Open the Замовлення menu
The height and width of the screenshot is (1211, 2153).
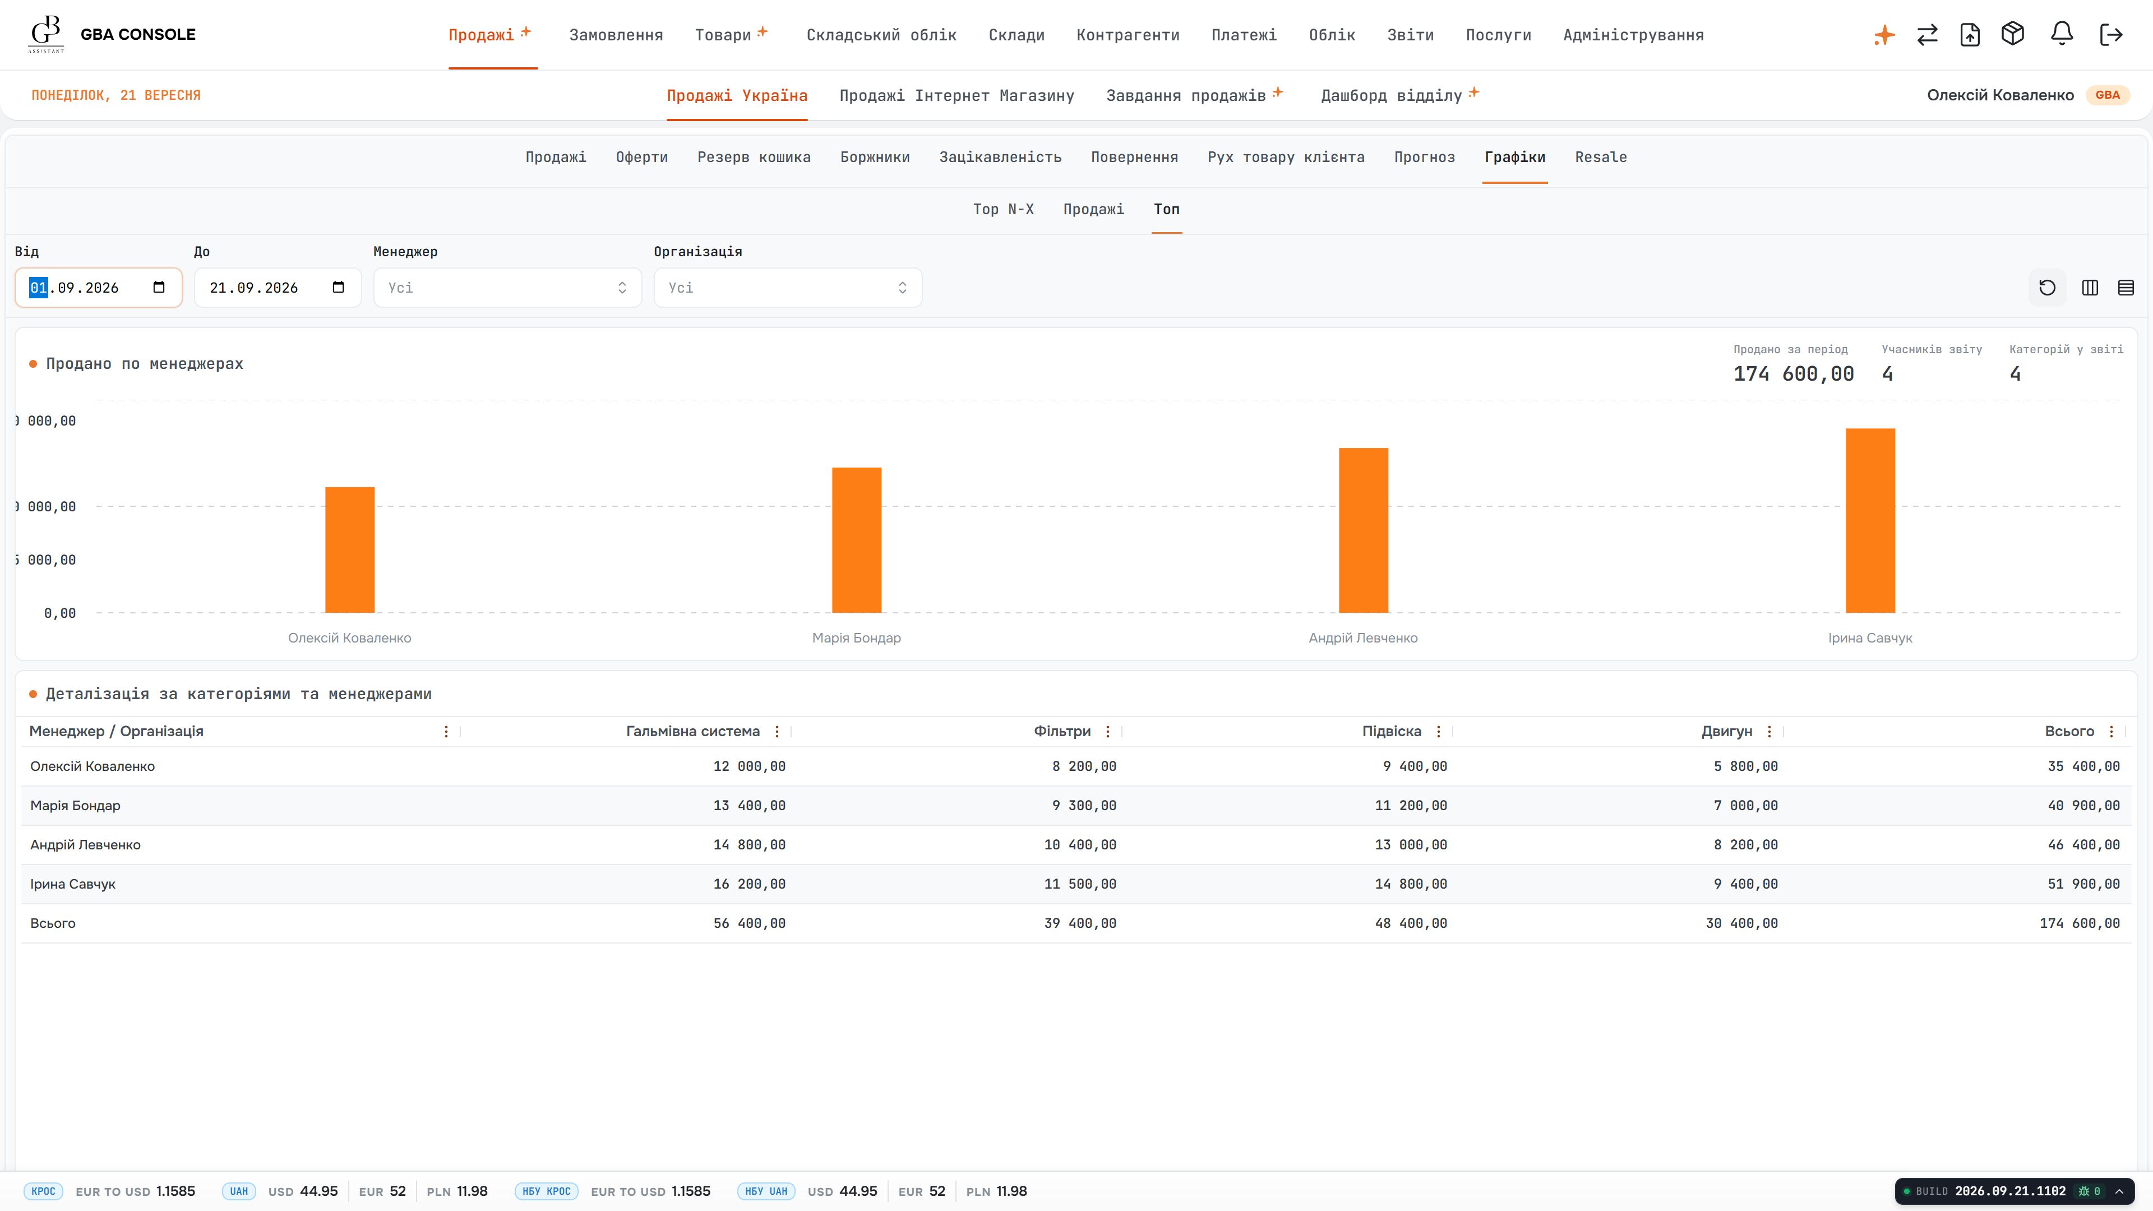click(x=616, y=35)
